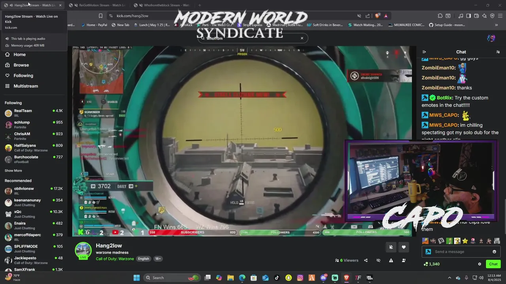
Task: Open Discord from the taskbar
Action: tap(323, 278)
